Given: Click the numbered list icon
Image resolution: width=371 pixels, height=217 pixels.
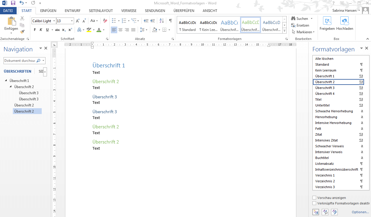Looking at the screenshot, I should pos(124,21).
